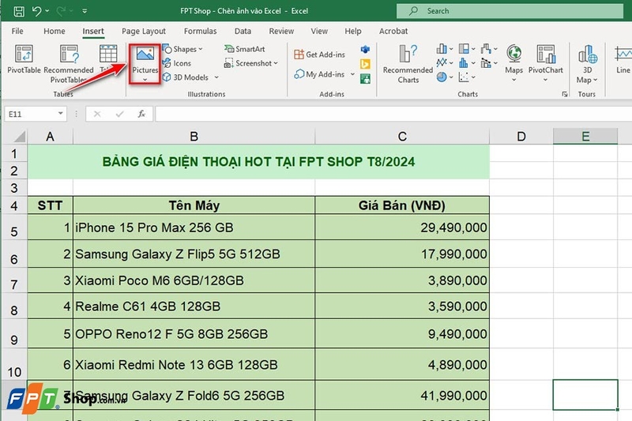
Task: Insert a Line or Area chart
Action: click(445, 63)
